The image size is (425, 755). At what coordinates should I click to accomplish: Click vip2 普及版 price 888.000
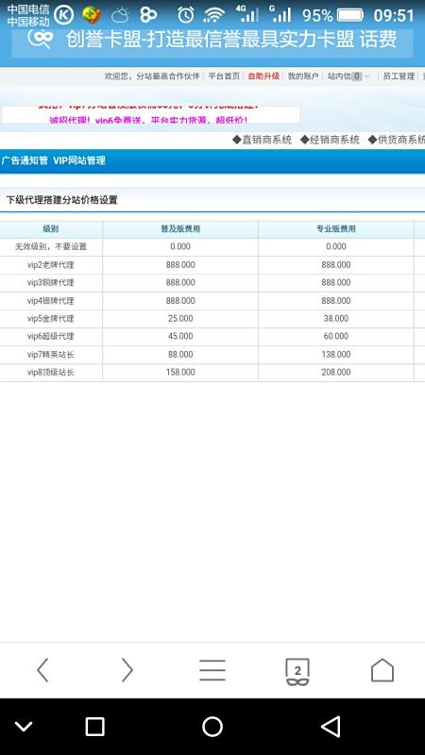coord(180,265)
